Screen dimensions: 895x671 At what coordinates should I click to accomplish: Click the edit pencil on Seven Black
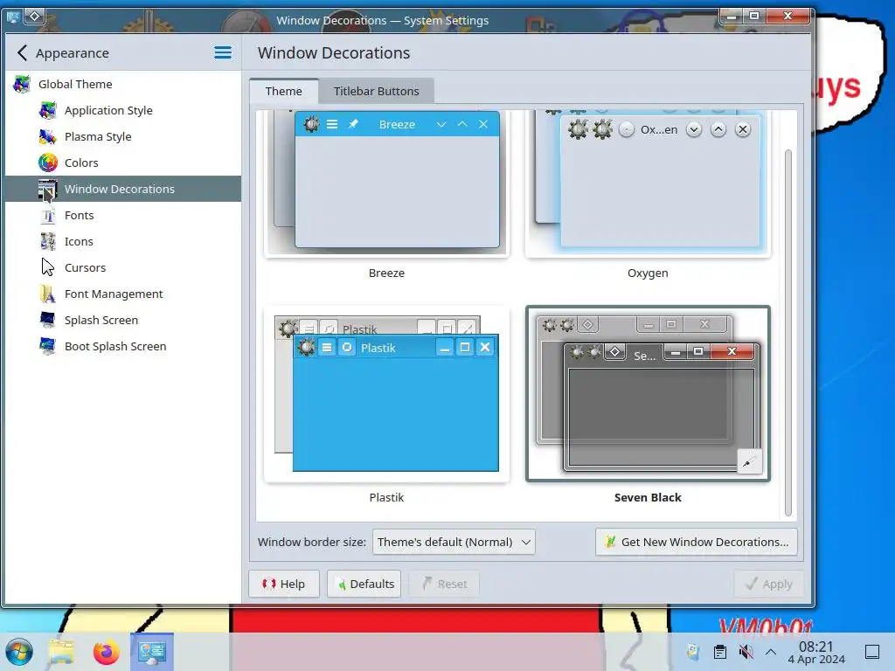click(x=749, y=461)
